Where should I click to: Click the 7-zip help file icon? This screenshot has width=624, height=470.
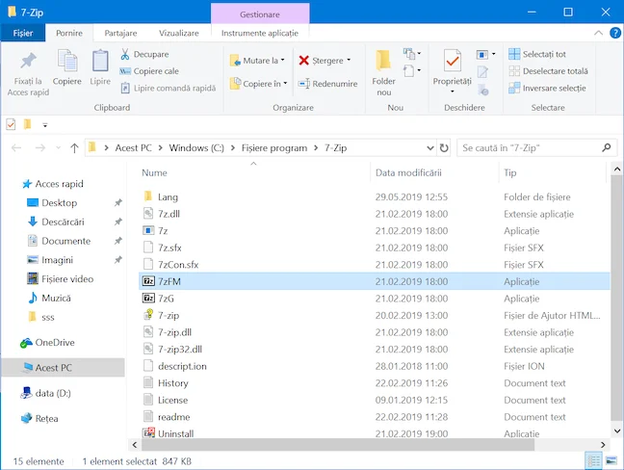(148, 315)
